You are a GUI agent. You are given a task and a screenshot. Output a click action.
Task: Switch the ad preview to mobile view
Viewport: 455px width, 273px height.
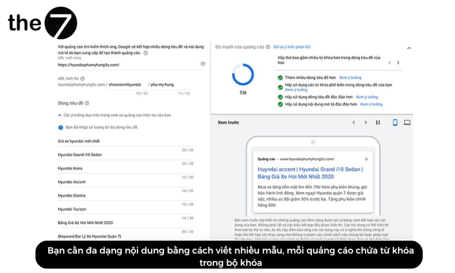(395, 123)
